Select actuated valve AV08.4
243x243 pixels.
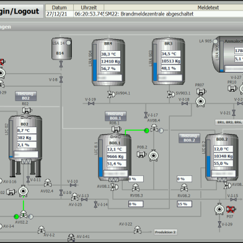coord(154,128)
